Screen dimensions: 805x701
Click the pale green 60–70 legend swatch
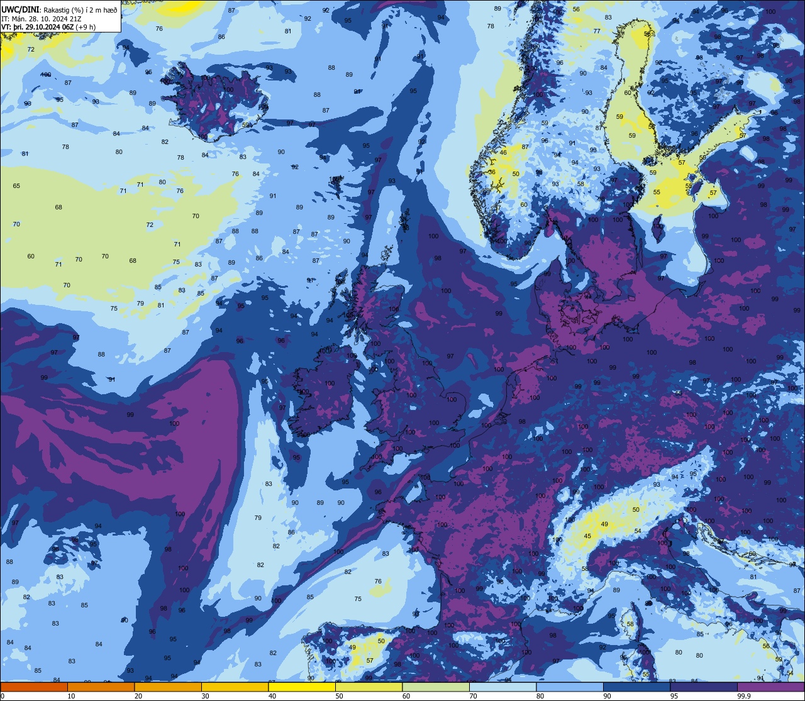[436, 687]
